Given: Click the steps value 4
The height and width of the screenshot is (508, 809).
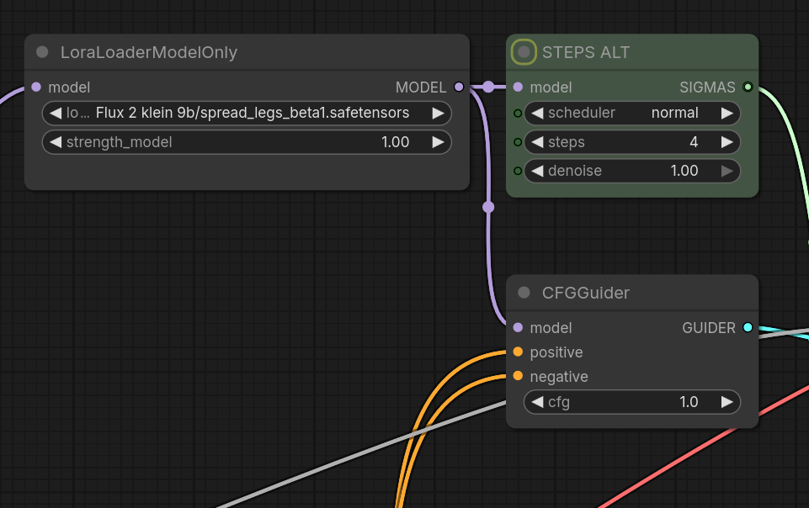Looking at the screenshot, I should [x=694, y=142].
